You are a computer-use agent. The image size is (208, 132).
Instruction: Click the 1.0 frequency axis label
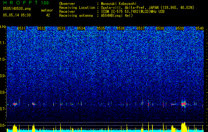(3, 59)
